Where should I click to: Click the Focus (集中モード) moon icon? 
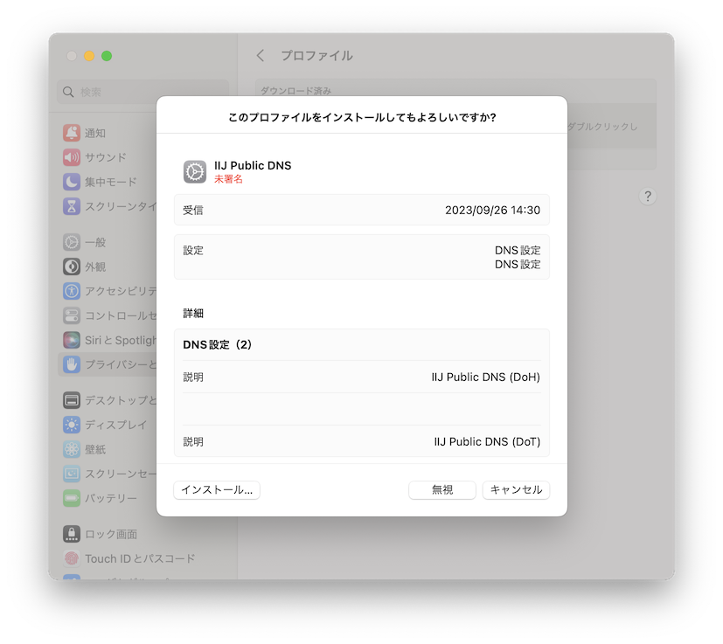point(72,182)
